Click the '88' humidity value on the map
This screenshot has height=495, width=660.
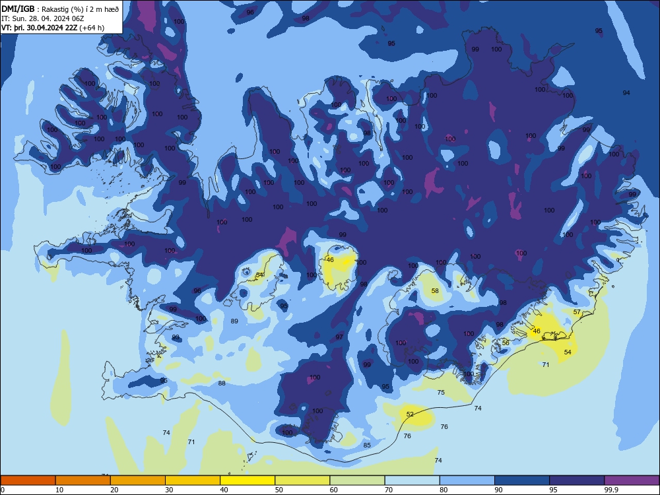coord(222,383)
